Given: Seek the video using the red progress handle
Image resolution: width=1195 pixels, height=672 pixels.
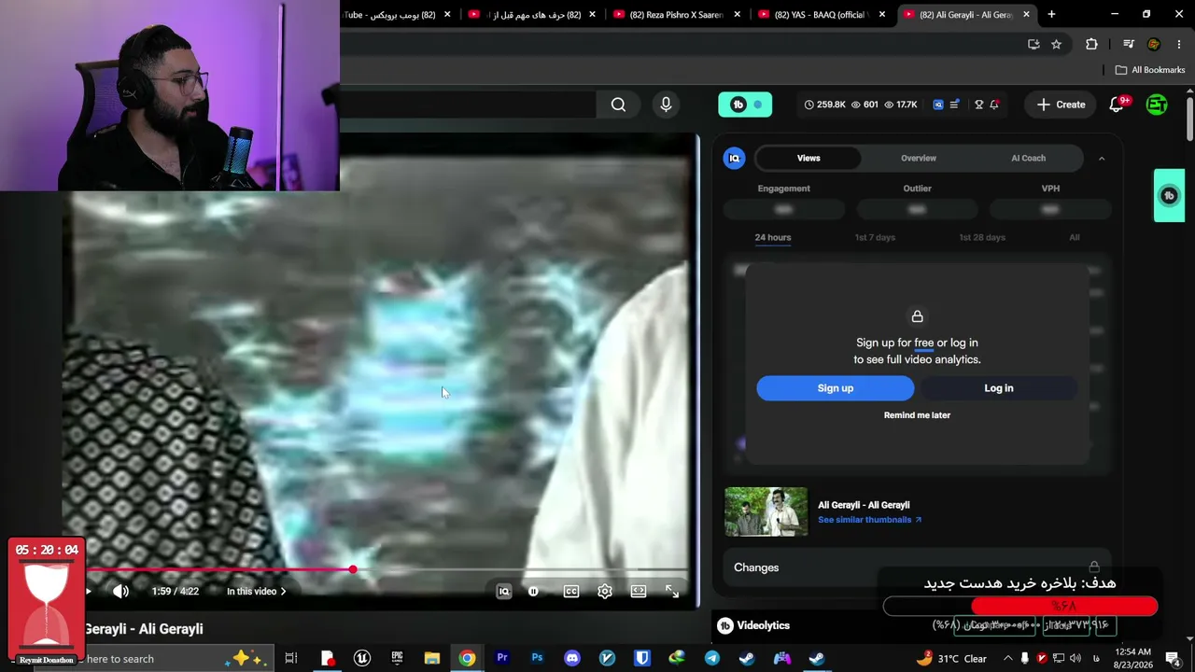Looking at the screenshot, I should pos(353,569).
